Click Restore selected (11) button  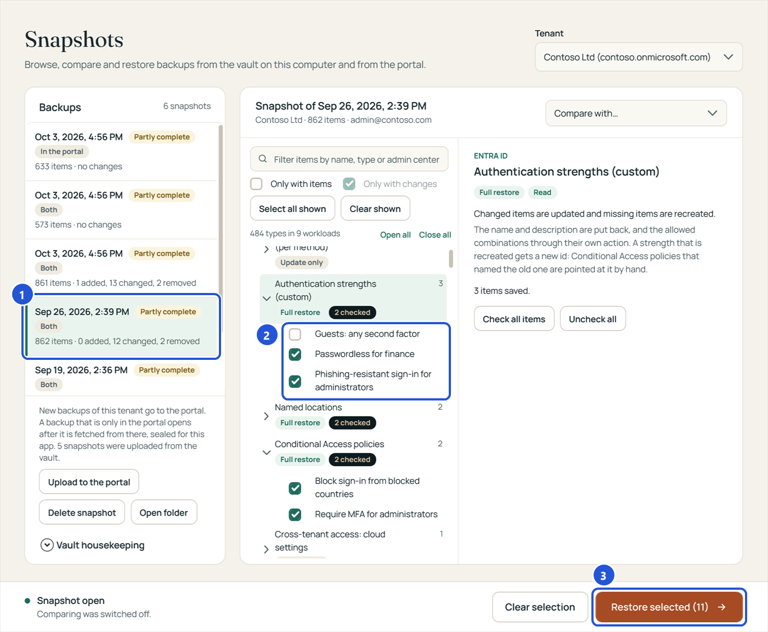[x=669, y=607]
